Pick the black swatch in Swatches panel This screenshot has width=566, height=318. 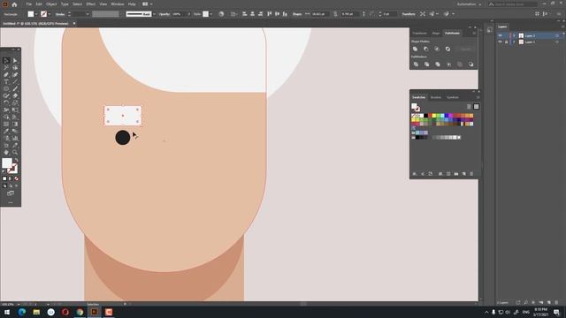pos(426,116)
